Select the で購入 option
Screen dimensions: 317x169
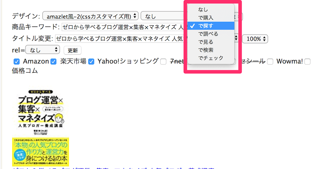(x=211, y=17)
